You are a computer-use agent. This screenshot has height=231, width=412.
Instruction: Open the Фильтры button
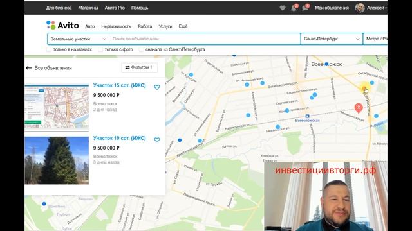click(x=139, y=67)
